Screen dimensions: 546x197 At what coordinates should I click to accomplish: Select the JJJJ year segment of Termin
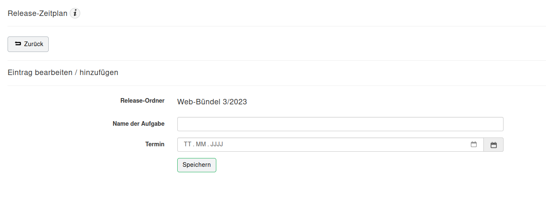tap(216, 144)
